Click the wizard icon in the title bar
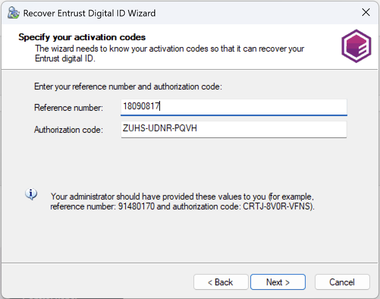380x299 pixels. [14, 13]
